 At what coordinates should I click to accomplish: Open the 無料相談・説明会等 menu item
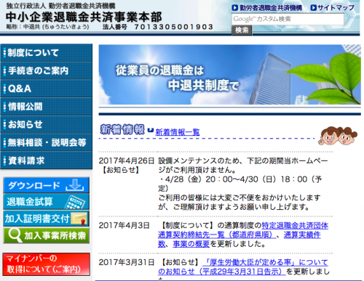(47, 142)
